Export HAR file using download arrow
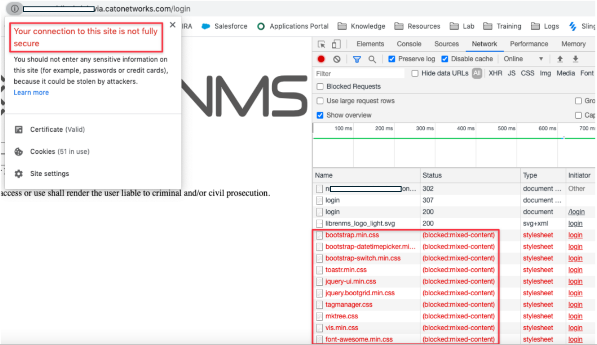This screenshot has width=597, height=345. pos(575,59)
